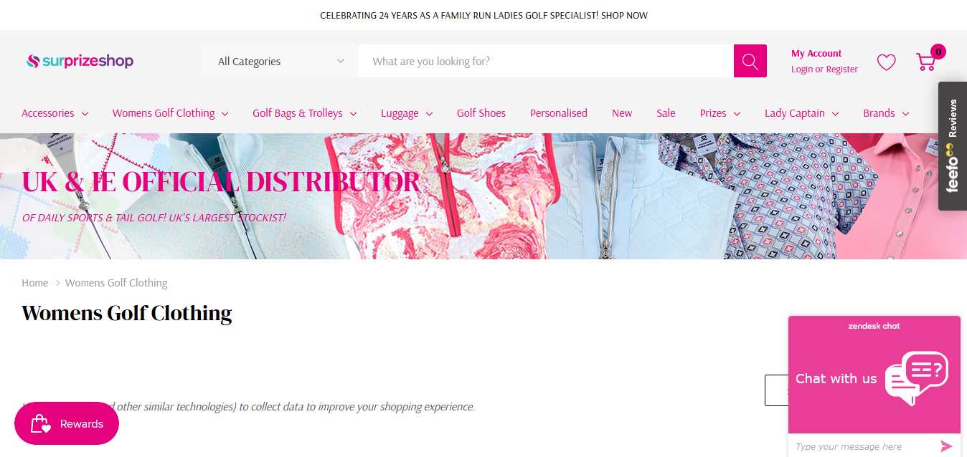The width and height of the screenshot is (967, 457).
Task: Click the surprizeshop logo
Action: [80, 61]
